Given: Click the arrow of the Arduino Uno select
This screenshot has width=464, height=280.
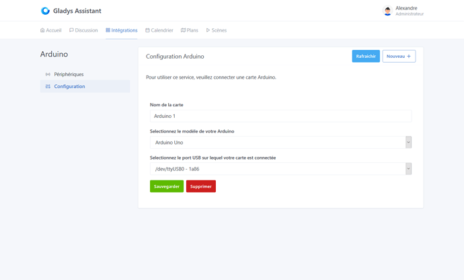Looking at the screenshot, I should point(408,143).
